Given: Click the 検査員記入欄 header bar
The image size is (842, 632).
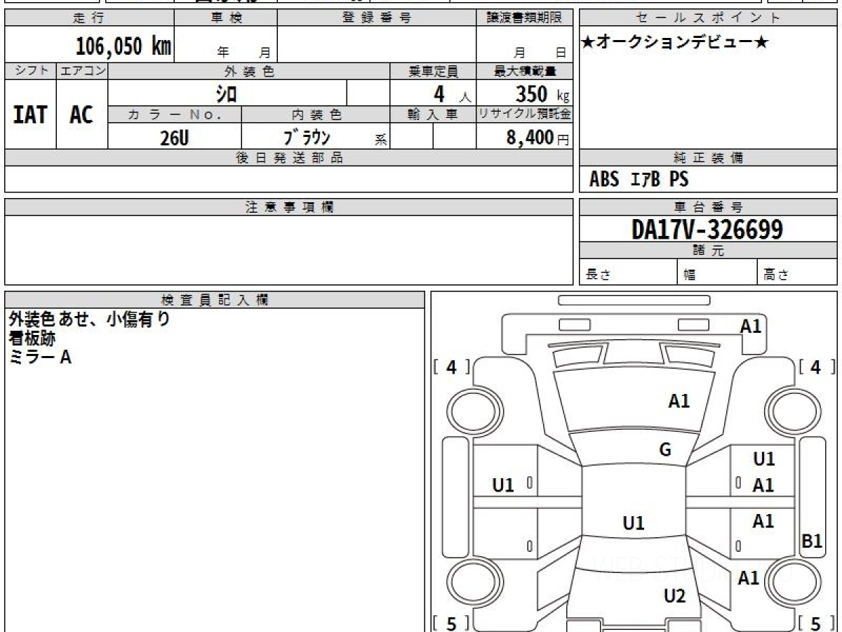Looking at the screenshot, I should tap(215, 300).
